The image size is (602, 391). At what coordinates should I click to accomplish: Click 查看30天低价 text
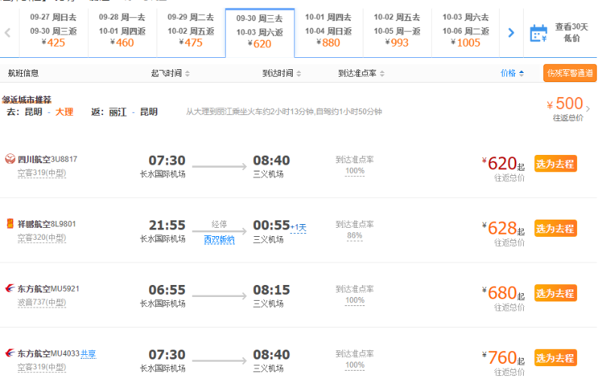point(571,32)
